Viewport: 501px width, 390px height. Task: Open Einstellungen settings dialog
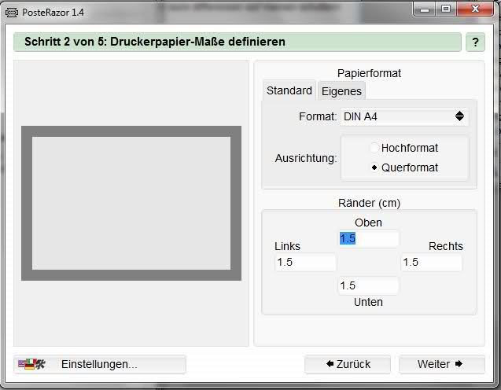(x=99, y=364)
